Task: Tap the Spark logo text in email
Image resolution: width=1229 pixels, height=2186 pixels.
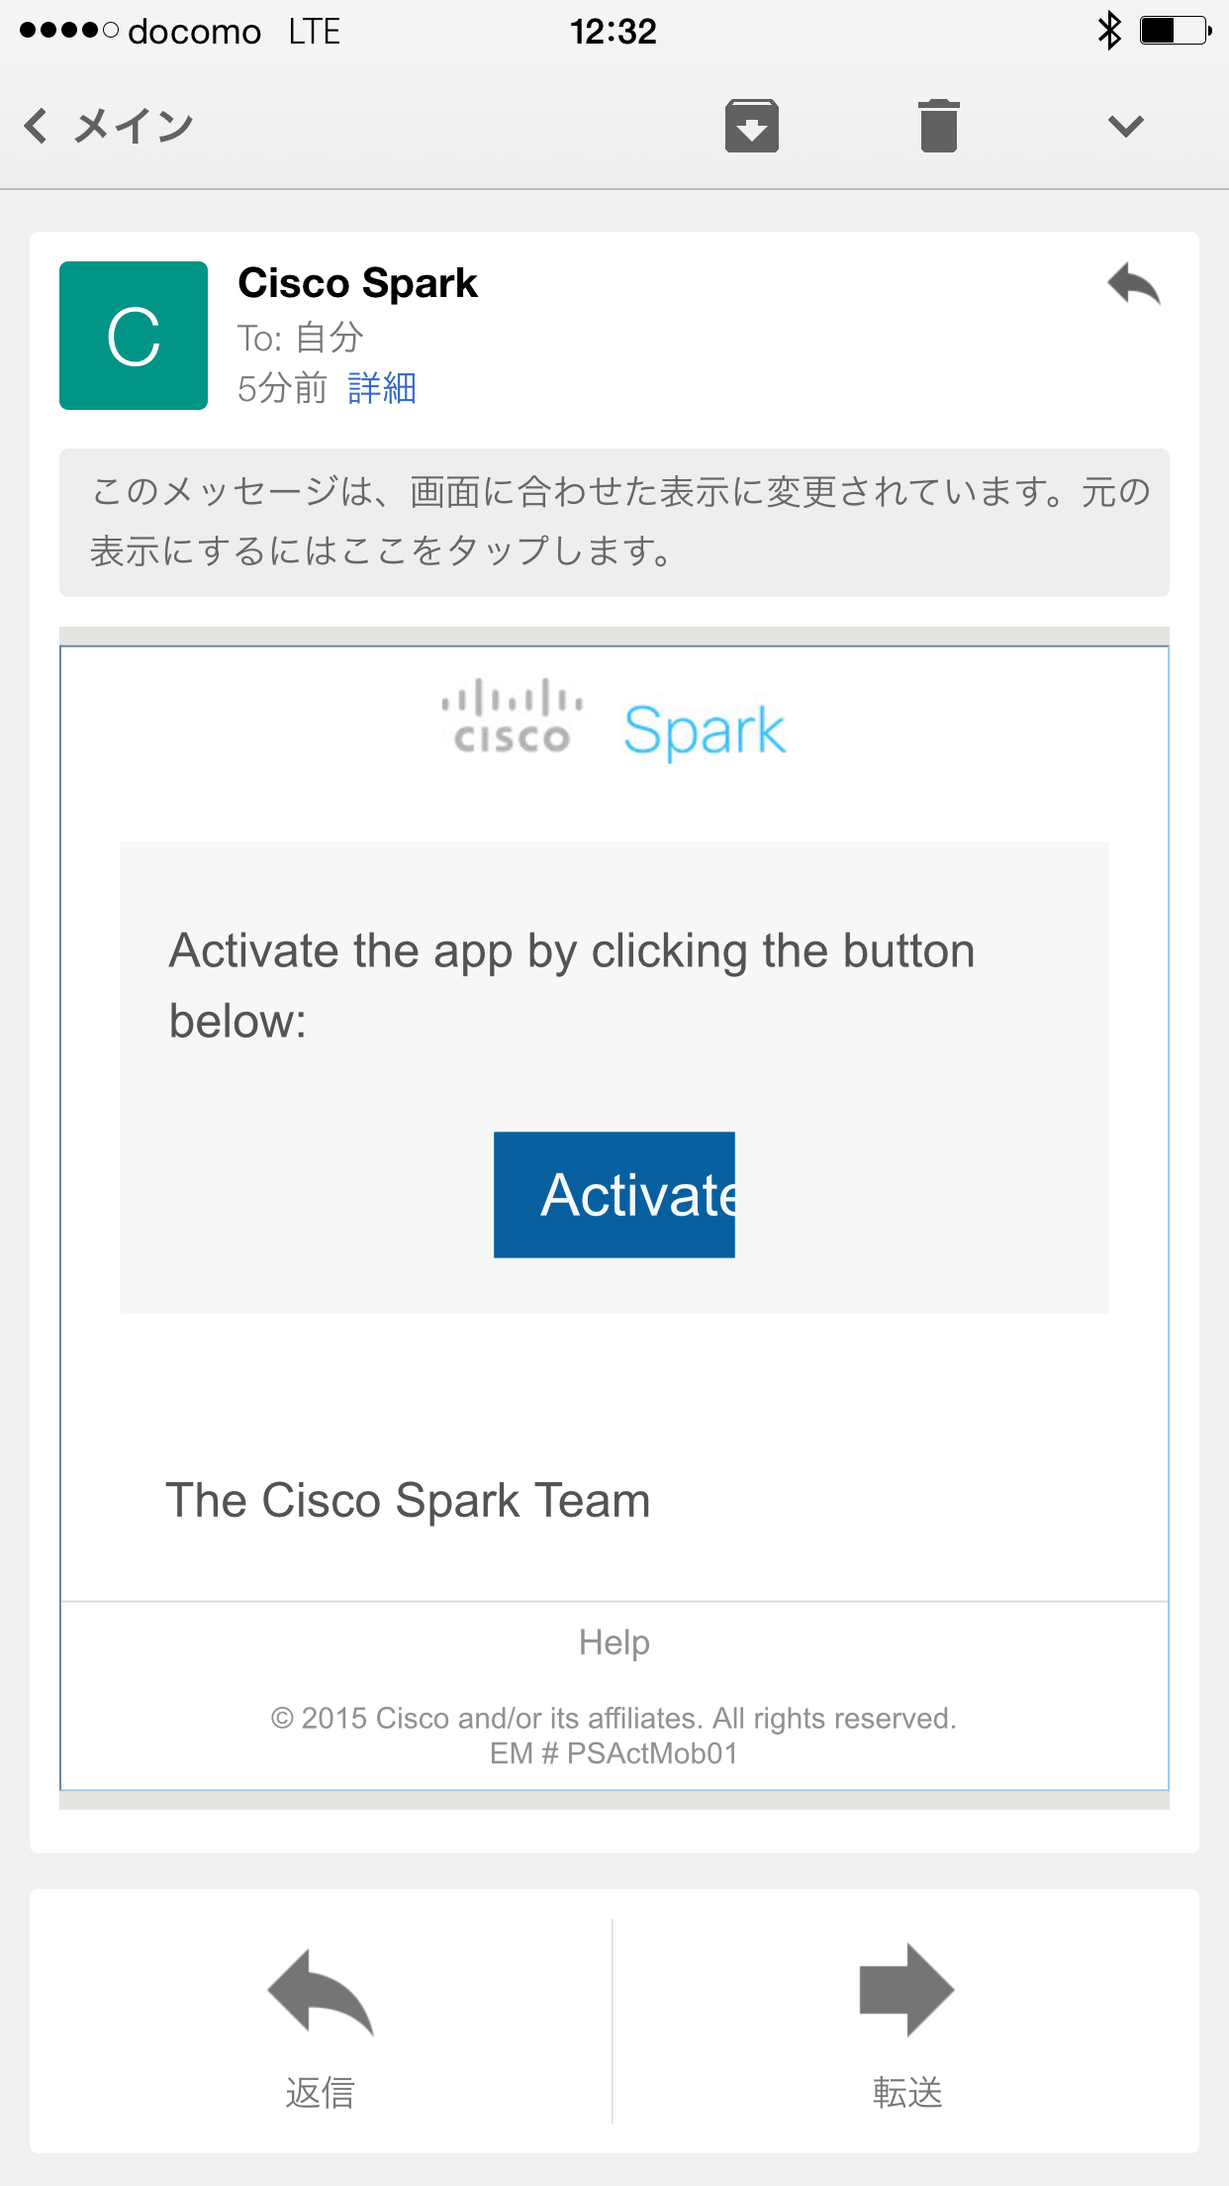Action: [x=705, y=731]
